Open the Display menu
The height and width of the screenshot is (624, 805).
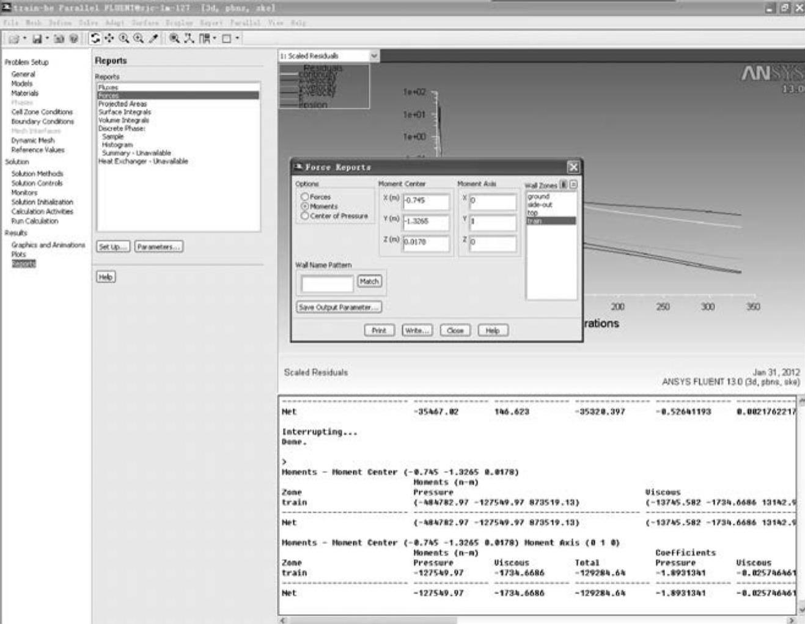182,23
